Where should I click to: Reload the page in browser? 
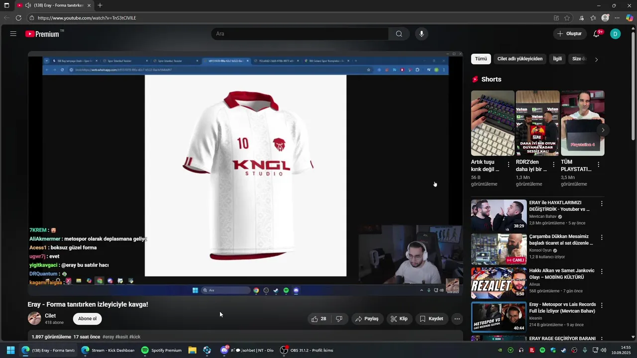(x=18, y=18)
